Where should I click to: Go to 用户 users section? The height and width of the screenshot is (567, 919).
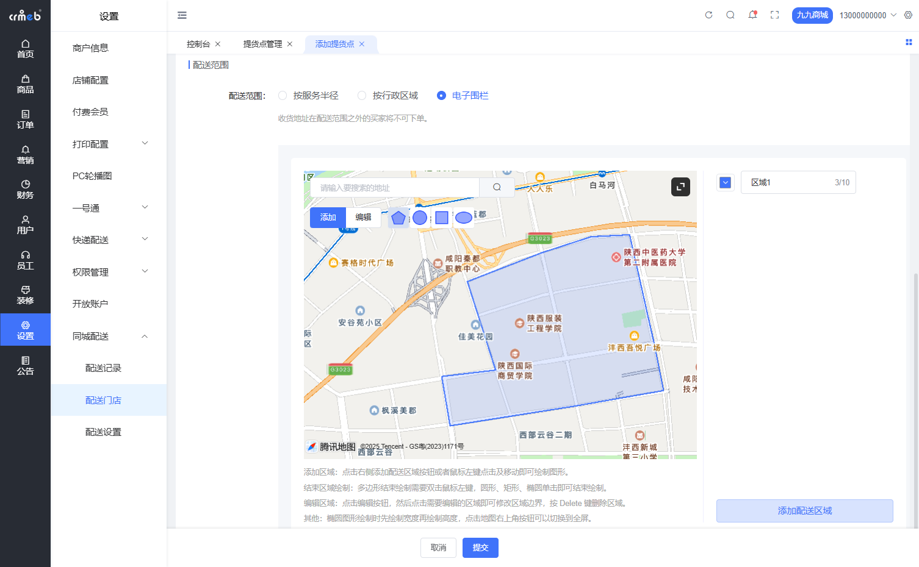point(25,225)
